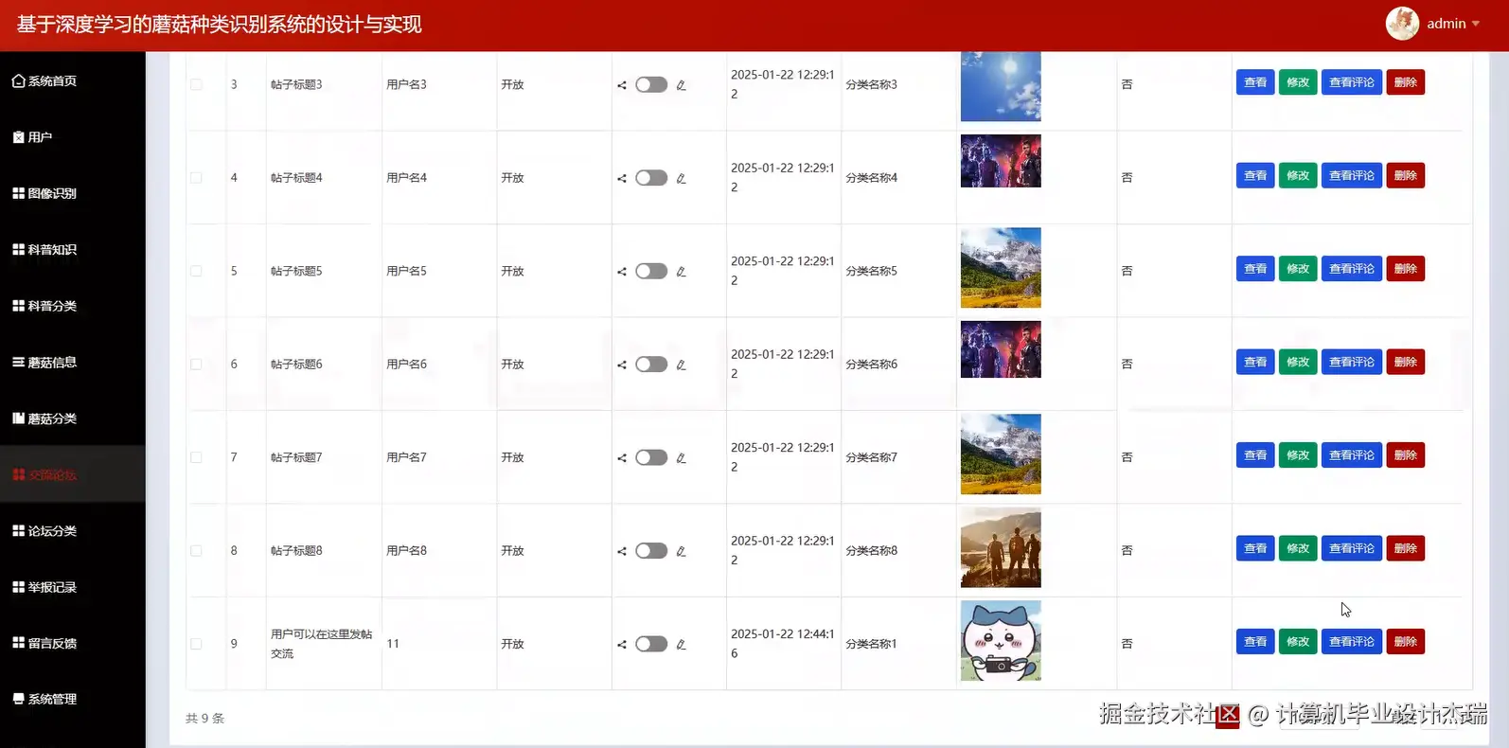Click 删除 button for 帖子标题6

1406,363
